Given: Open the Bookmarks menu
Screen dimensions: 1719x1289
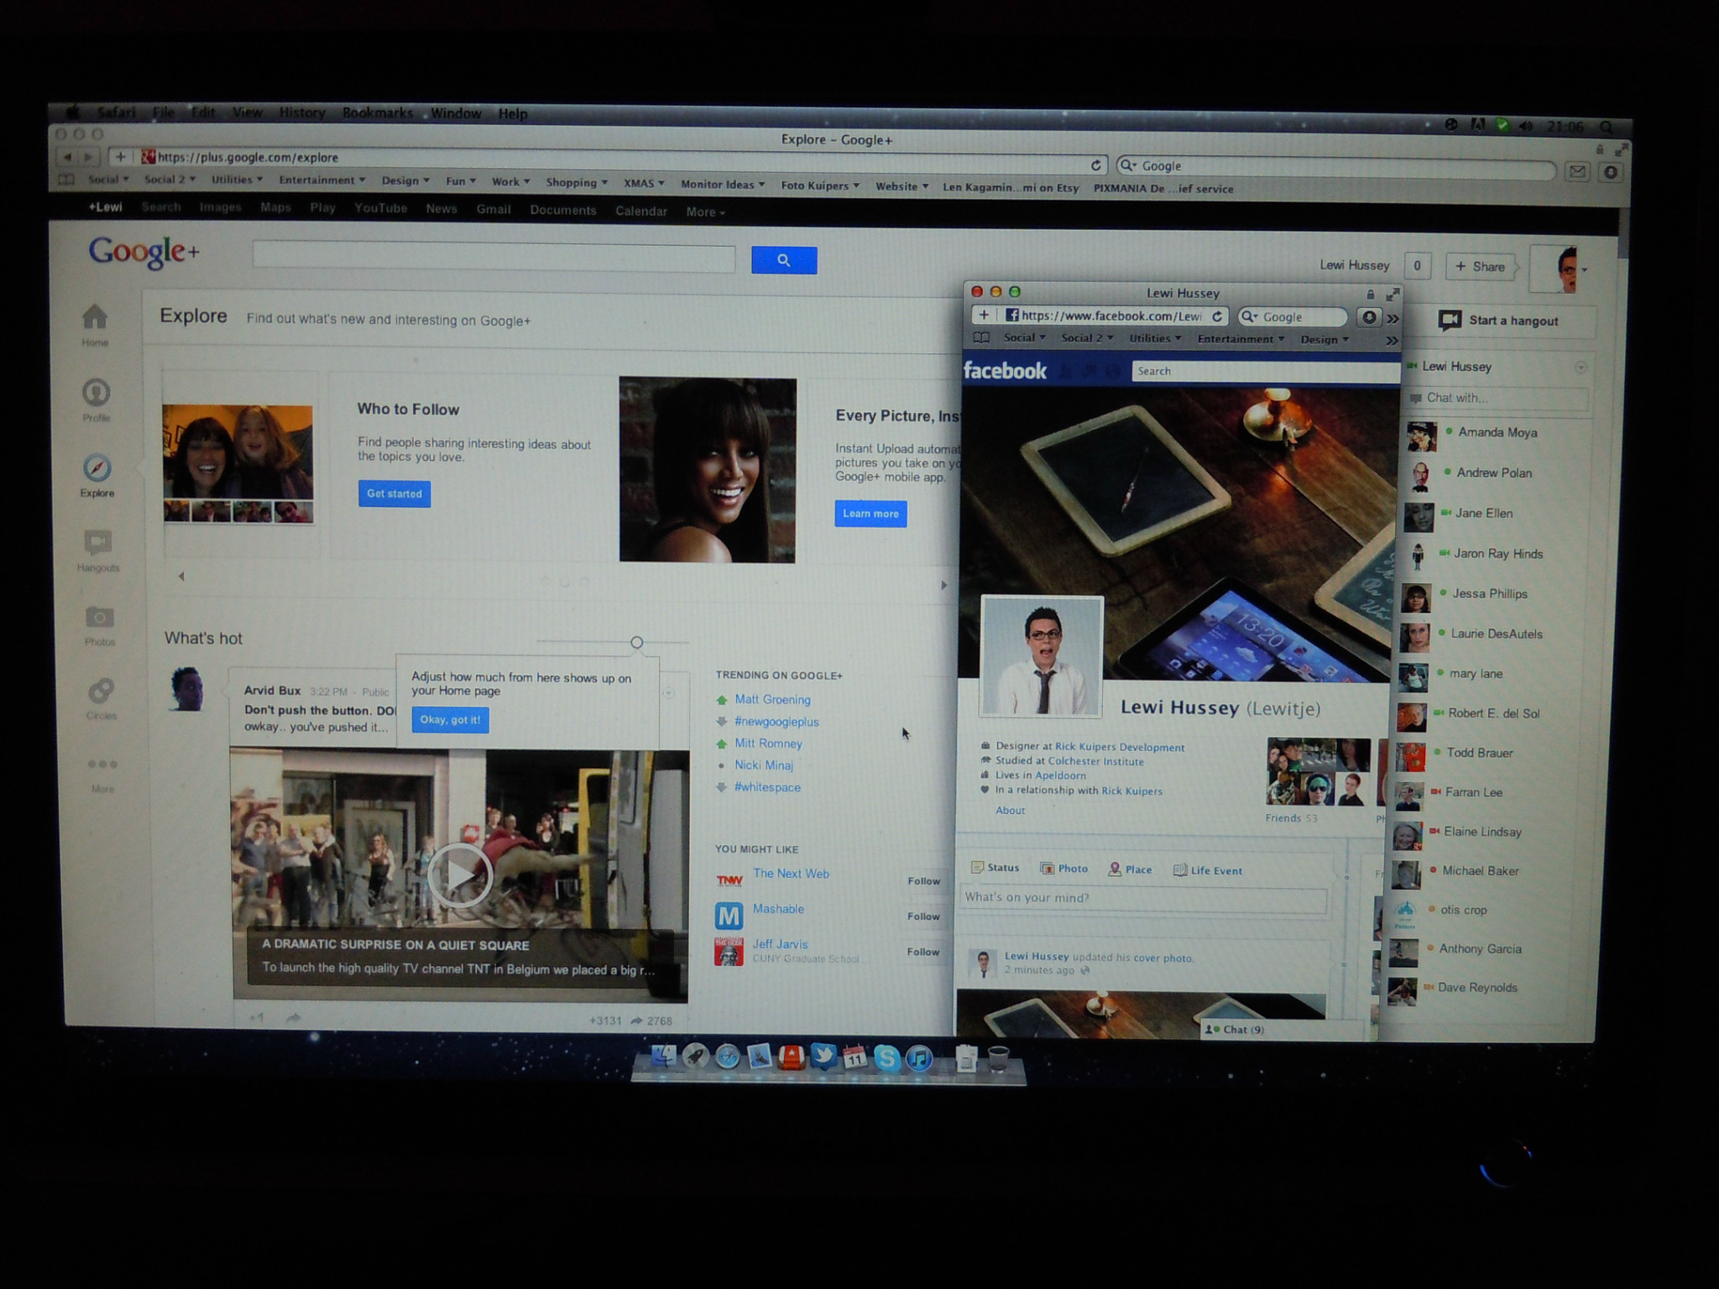Looking at the screenshot, I should click(378, 113).
